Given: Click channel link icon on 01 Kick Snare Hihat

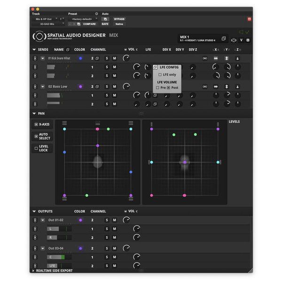Looking at the screenshot, I should click(x=97, y=58).
